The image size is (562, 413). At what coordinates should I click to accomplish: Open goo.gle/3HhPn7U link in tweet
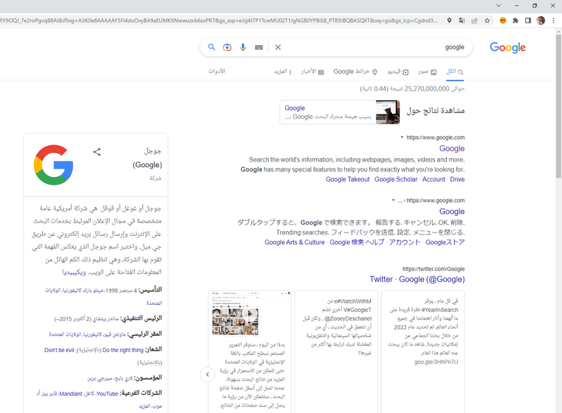coord(436,362)
